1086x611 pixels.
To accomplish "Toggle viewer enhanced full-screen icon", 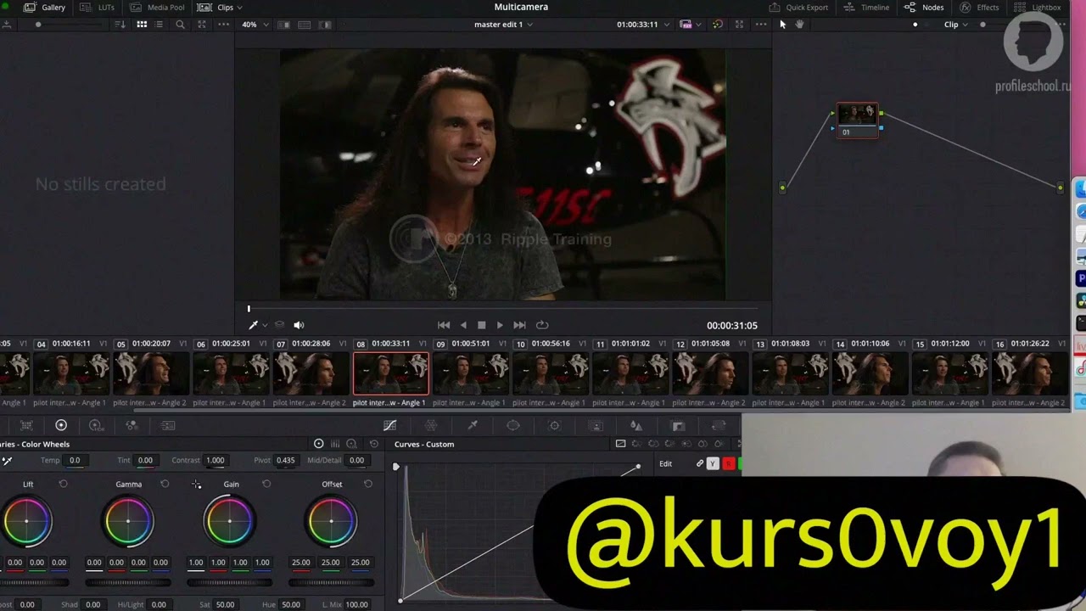I will click(739, 25).
